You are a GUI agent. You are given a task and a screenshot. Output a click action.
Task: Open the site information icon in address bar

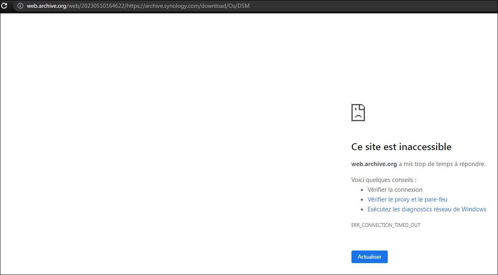pos(20,6)
